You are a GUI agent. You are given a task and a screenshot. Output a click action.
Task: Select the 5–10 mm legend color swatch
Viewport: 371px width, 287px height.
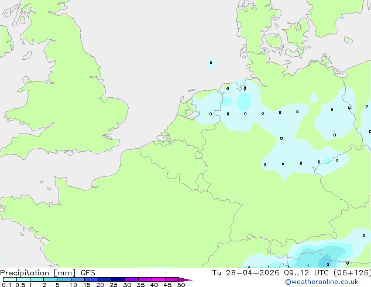click(x=64, y=279)
